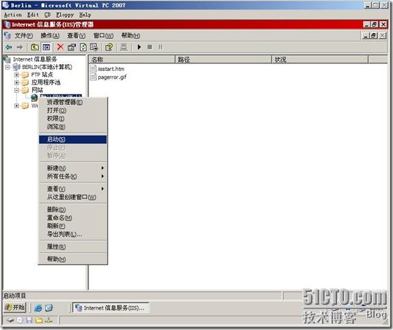
Task: Click the pagerror.gif file icon
Action: point(93,77)
